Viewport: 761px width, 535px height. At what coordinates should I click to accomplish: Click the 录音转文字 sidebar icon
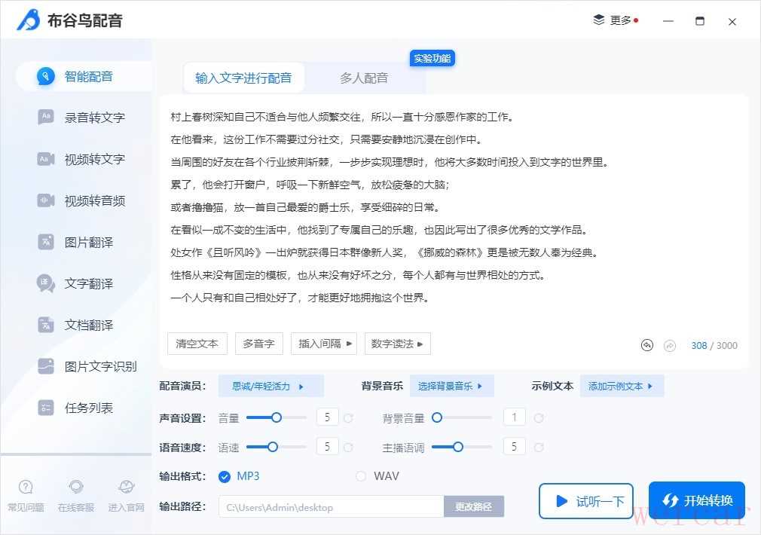tap(46, 117)
